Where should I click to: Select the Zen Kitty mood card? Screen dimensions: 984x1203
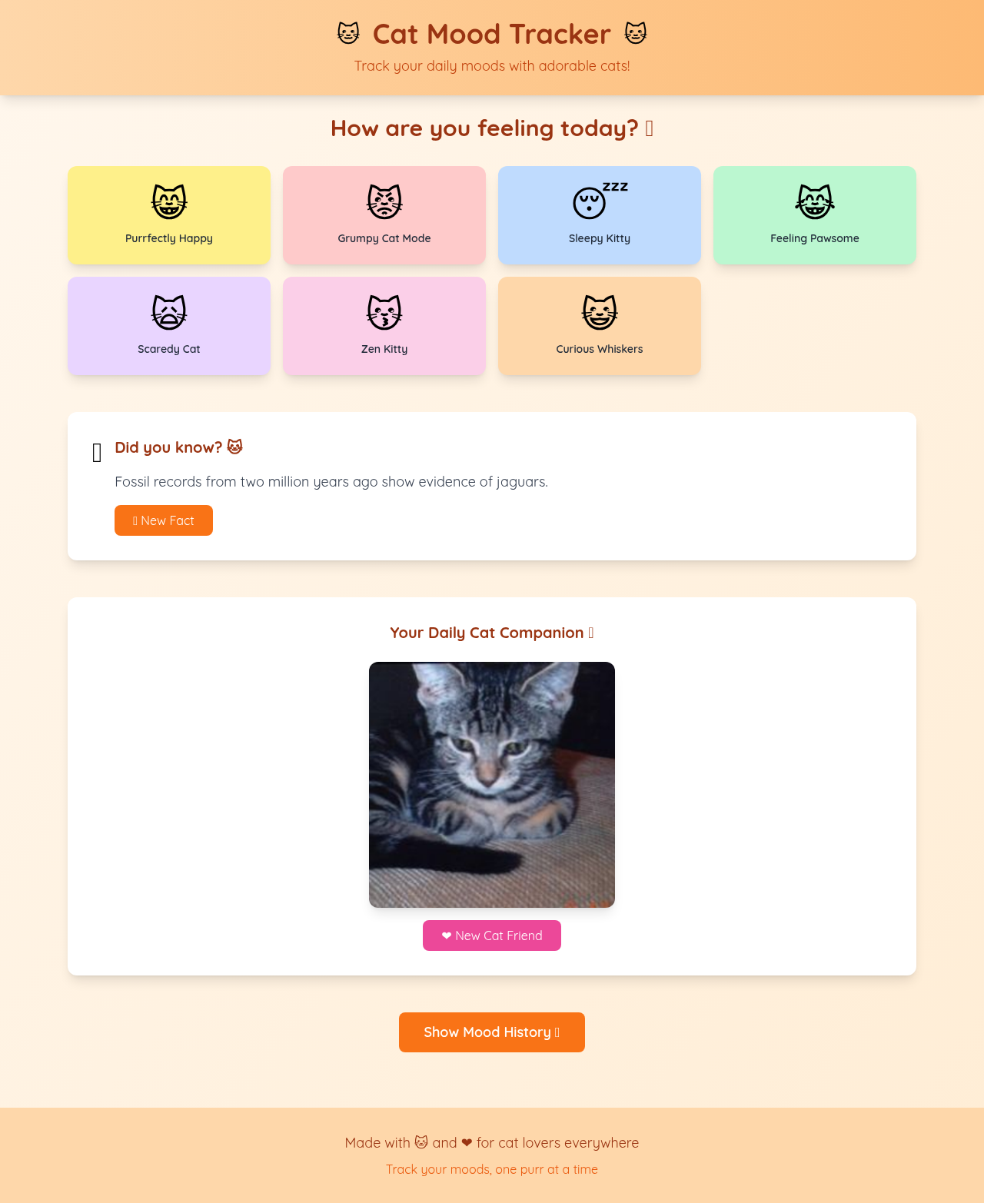click(x=384, y=326)
